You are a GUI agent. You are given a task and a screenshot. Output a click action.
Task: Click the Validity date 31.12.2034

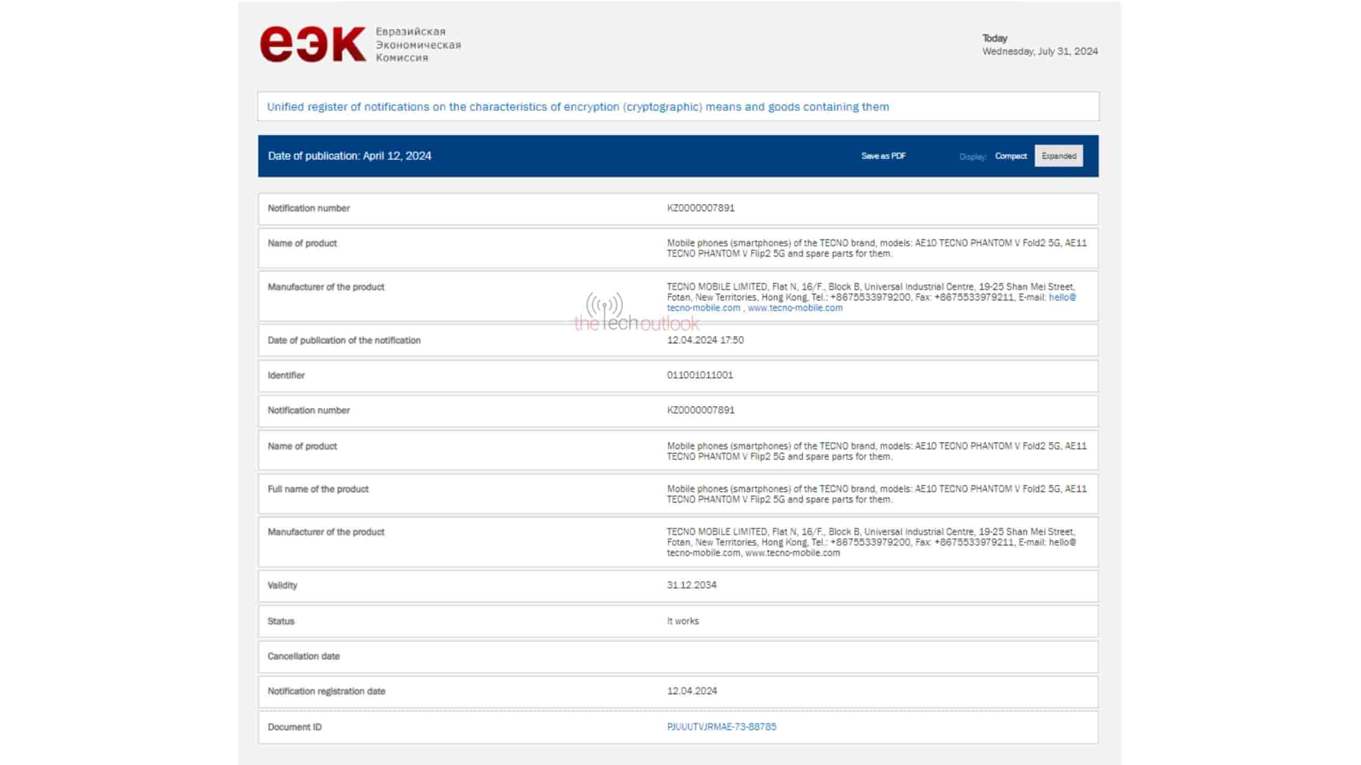(x=692, y=585)
